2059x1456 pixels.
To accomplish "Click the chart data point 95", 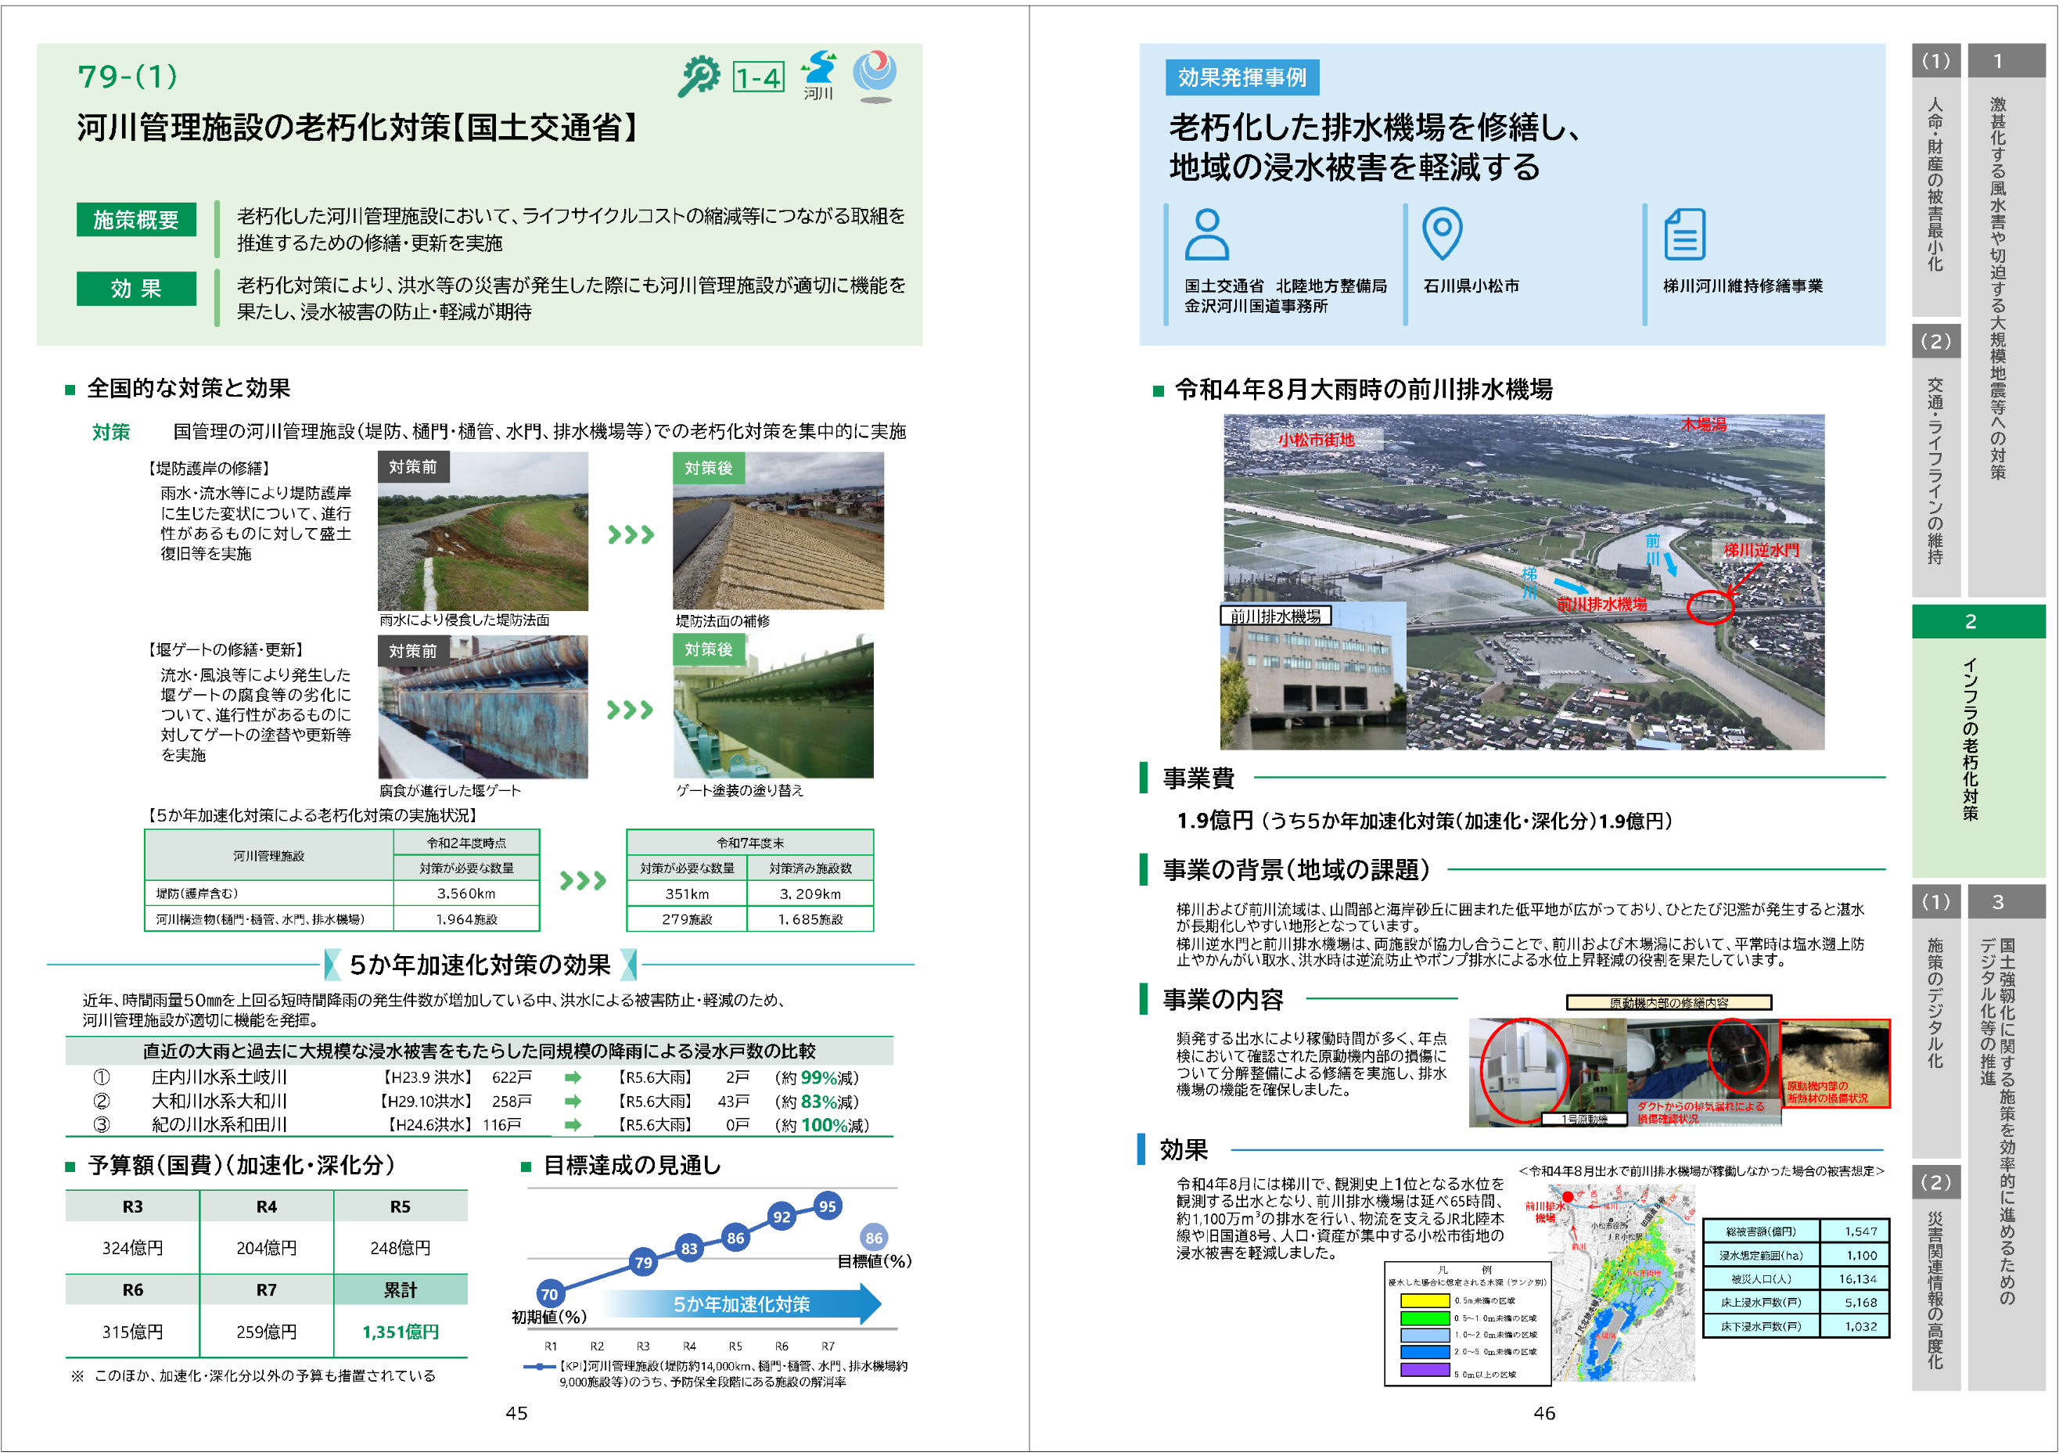I will pyautogui.click(x=827, y=1206).
